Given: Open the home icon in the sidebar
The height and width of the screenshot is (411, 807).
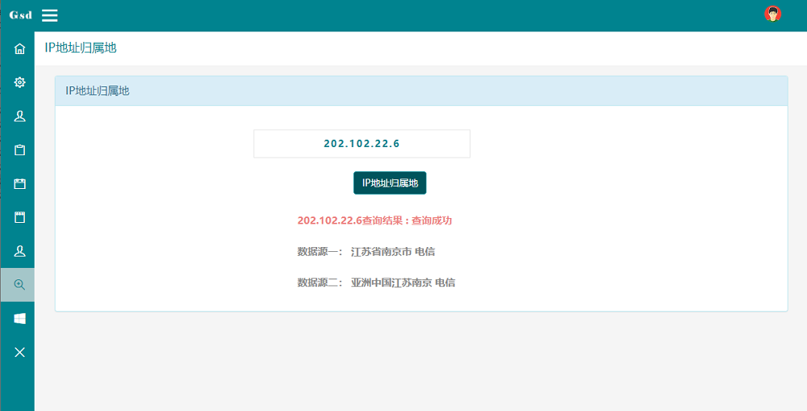Looking at the screenshot, I should 19,49.
